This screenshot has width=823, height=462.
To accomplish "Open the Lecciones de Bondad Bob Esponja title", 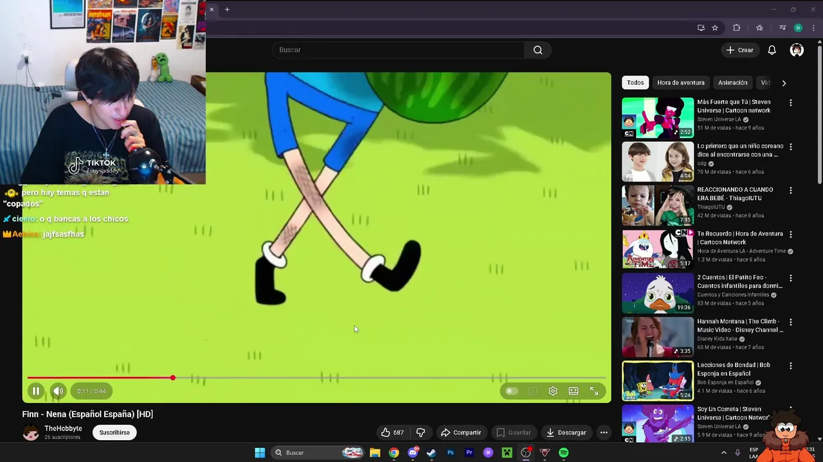I will click(x=734, y=369).
